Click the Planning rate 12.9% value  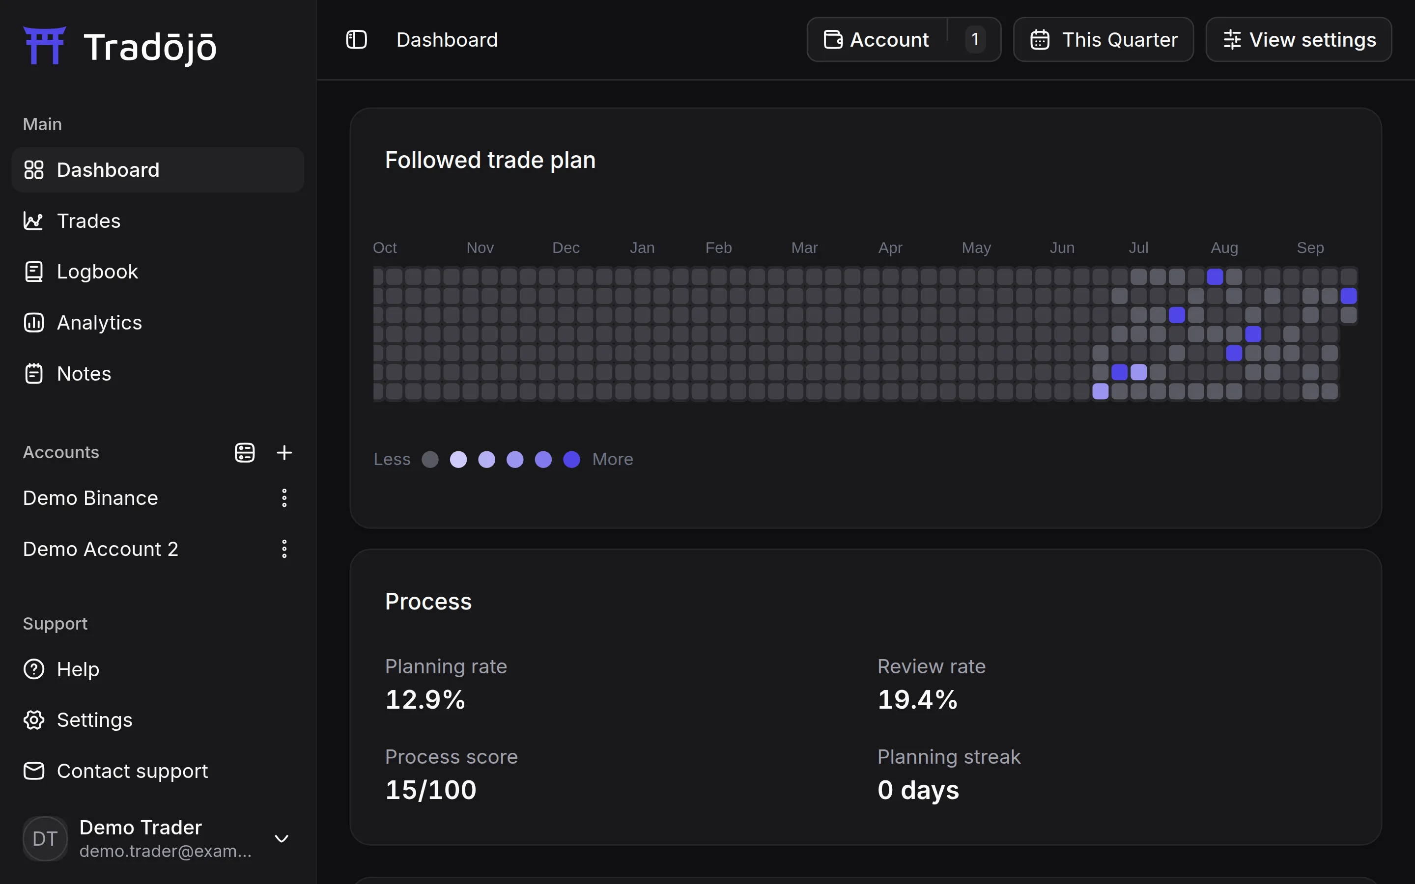pos(425,700)
